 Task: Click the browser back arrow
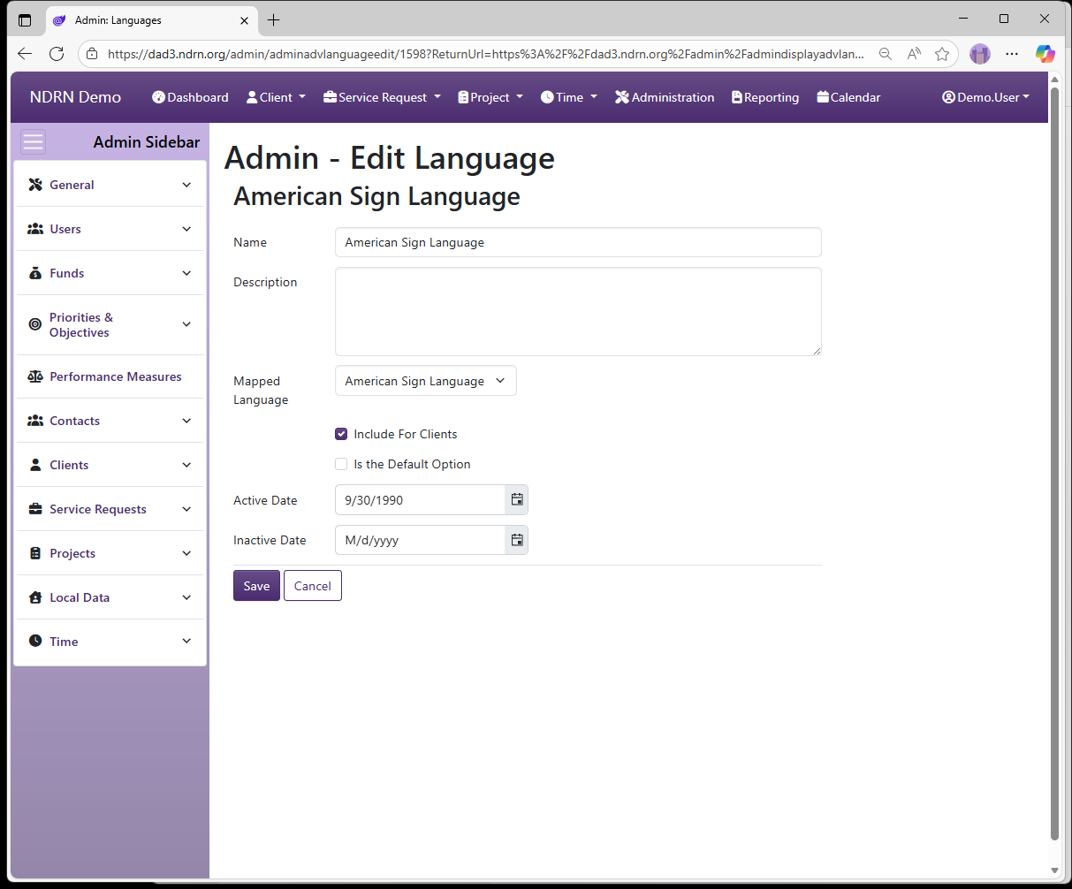point(25,54)
